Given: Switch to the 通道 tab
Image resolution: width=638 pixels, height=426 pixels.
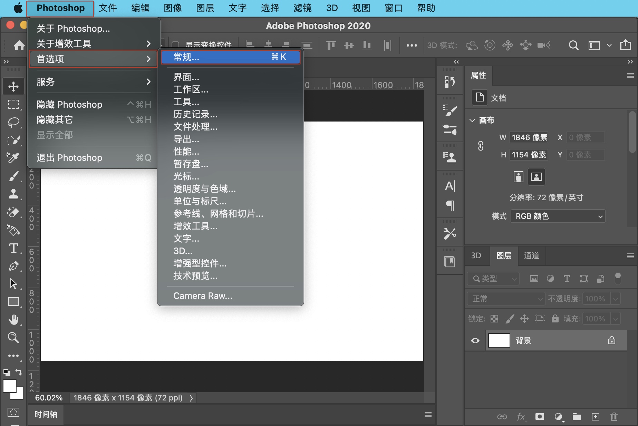Looking at the screenshot, I should (531, 255).
